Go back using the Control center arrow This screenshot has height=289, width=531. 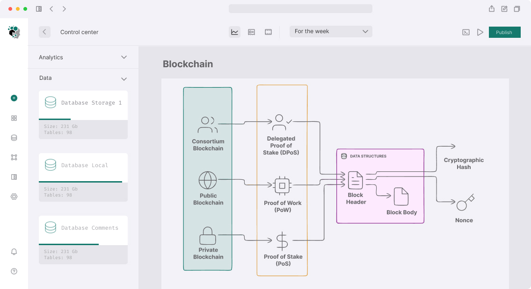tap(44, 32)
